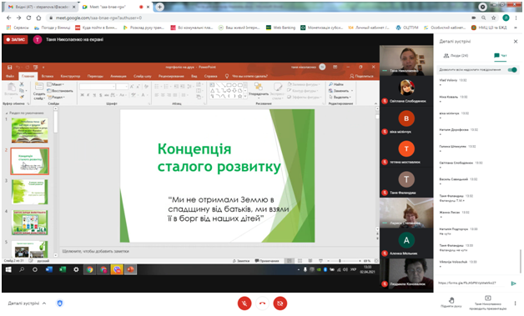Screen dimensions: 524x316
Task: Click the Notes button in PowerPoint status bar
Action: click(x=241, y=261)
